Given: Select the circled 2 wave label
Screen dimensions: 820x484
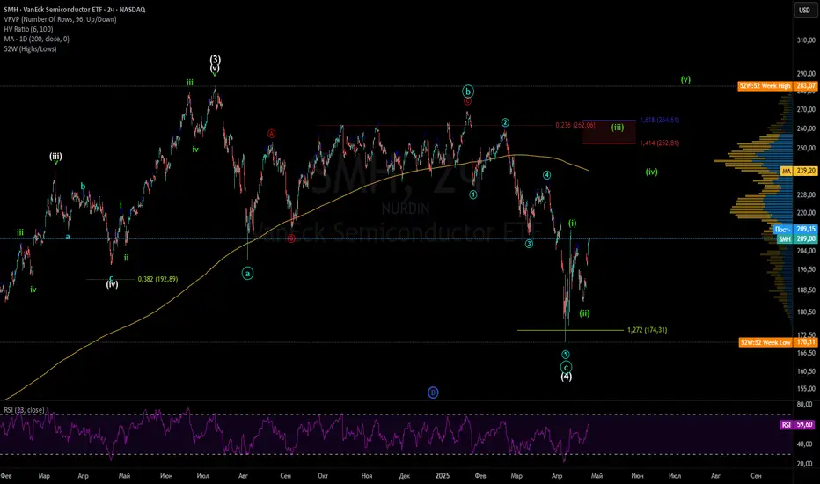Looking at the screenshot, I should (x=505, y=122).
